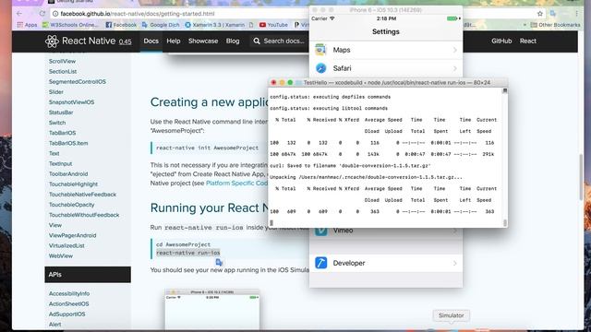Open ToolbarAndroid in docs sidebar

pyautogui.click(x=68, y=173)
